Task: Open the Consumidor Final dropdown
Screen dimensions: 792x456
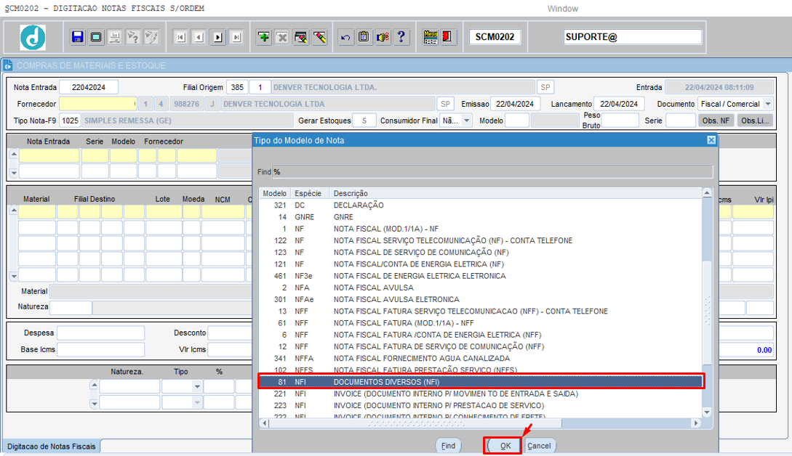Action: point(467,121)
